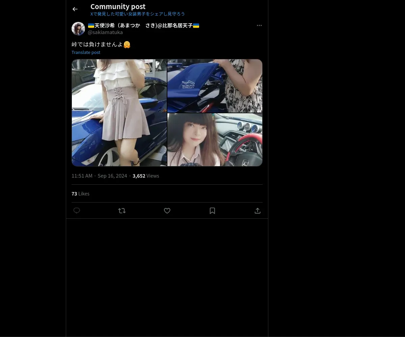The height and width of the screenshot is (337, 405).
Task: Bookmark this post
Action: click(x=212, y=211)
